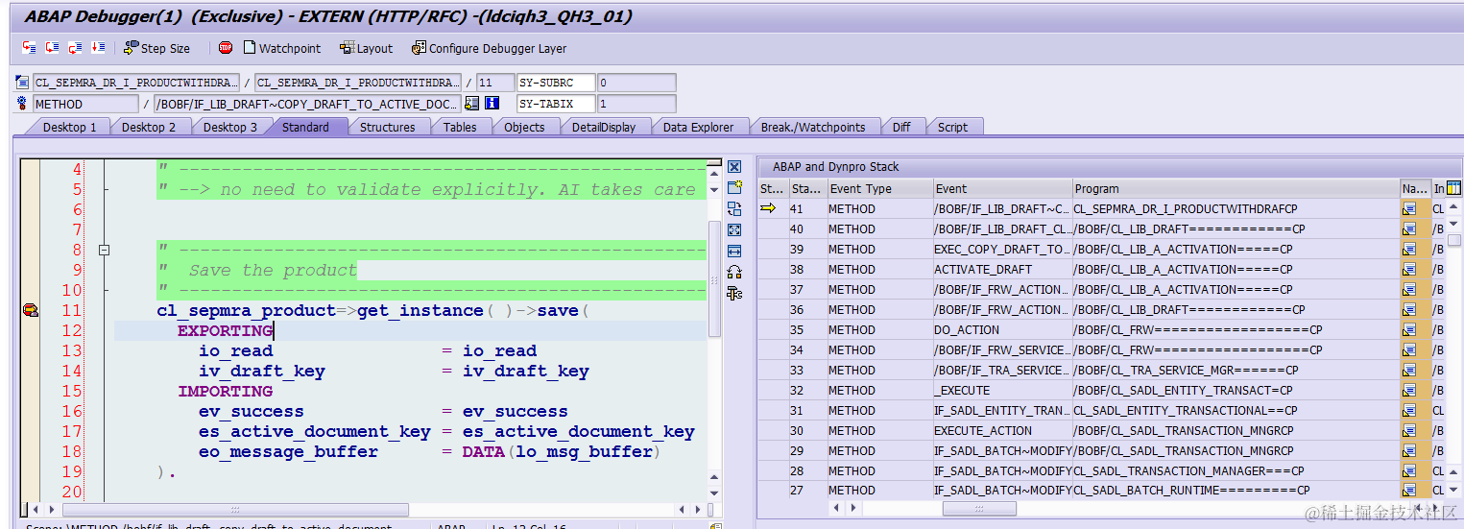Create a Watchpoint from toolbar
This screenshot has height=529, width=1464.
click(x=281, y=48)
